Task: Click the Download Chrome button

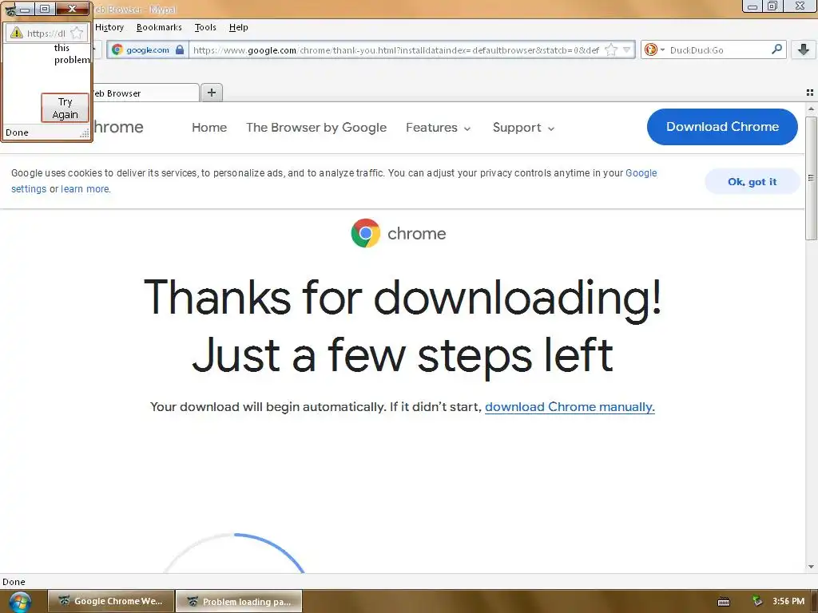Action: 722,127
